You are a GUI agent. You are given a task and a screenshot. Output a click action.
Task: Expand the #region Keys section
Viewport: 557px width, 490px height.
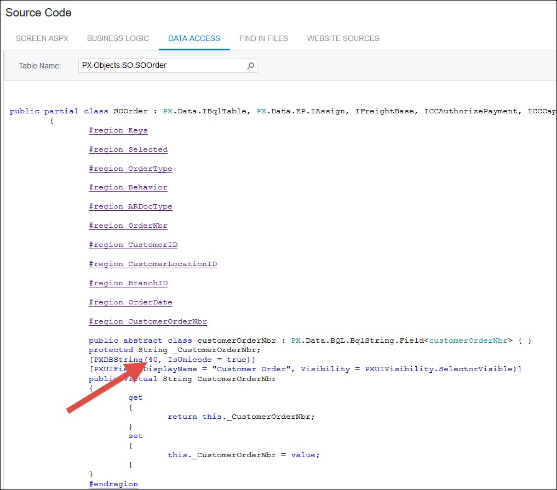[118, 130]
